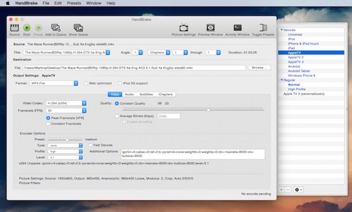
Task: Switch to the Audio tab
Action: tap(129, 94)
